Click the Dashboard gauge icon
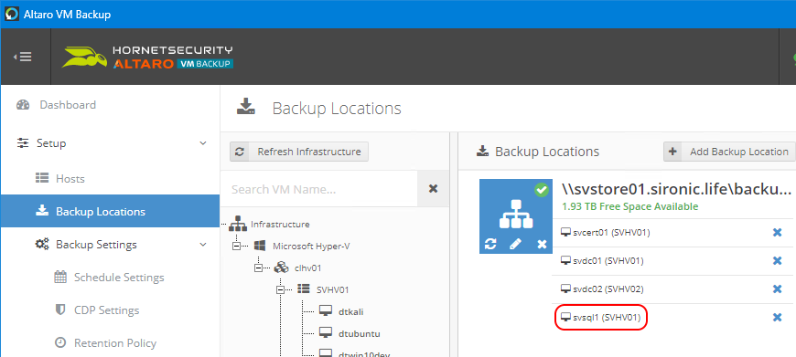The height and width of the screenshot is (357, 796). point(24,105)
